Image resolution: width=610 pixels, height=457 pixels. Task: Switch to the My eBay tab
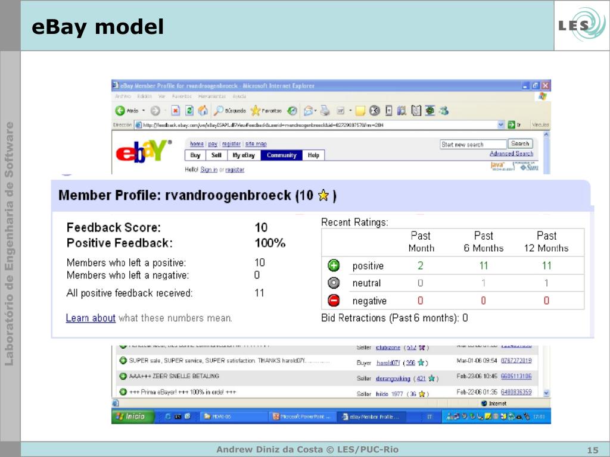(x=244, y=155)
